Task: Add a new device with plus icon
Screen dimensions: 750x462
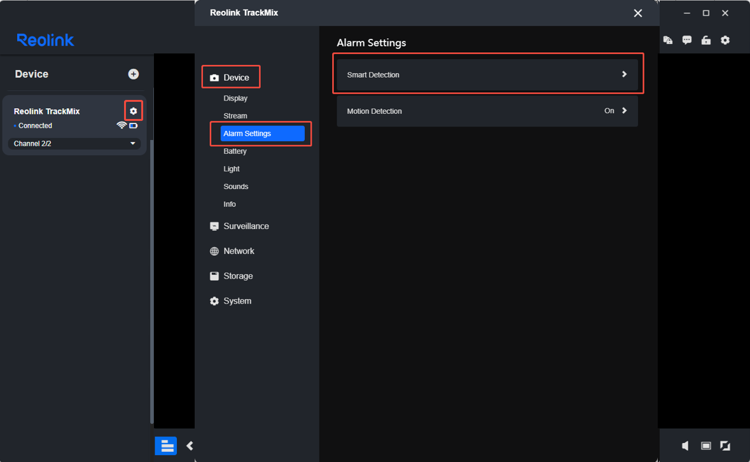Action: [x=134, y=74]
